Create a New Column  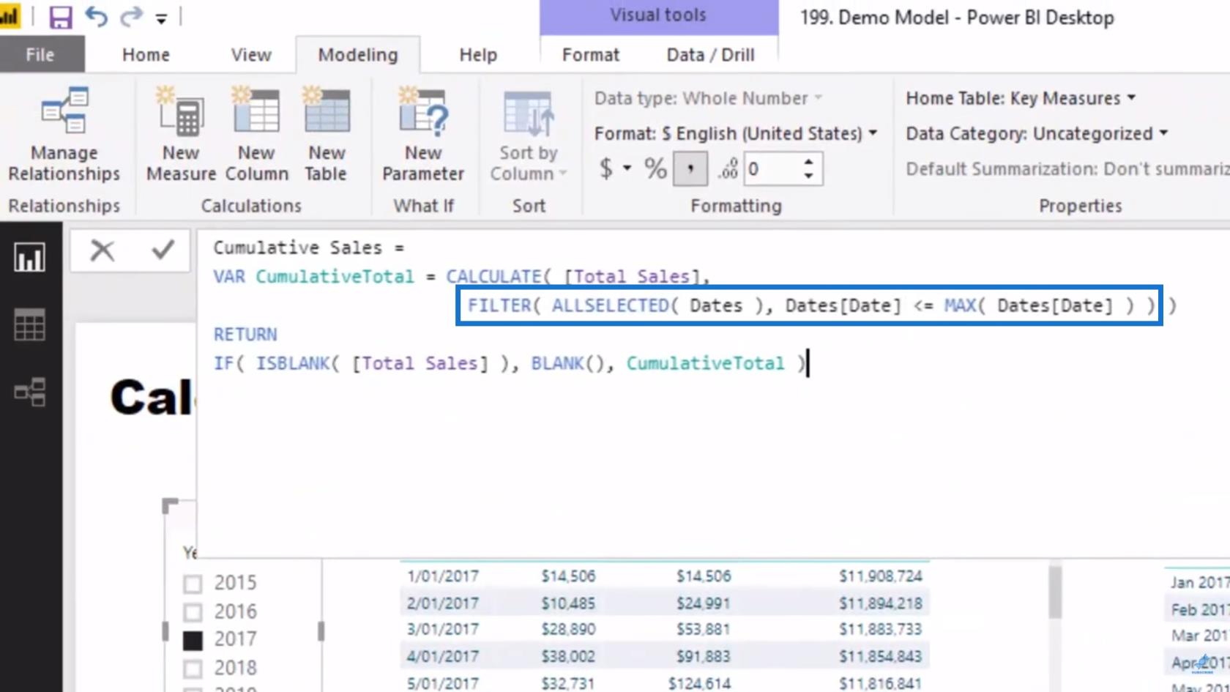tap(256, 134)
